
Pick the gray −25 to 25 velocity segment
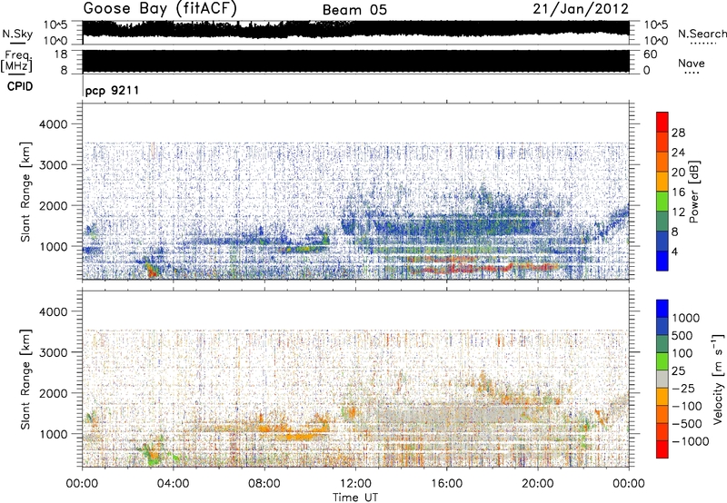(662, 379)
